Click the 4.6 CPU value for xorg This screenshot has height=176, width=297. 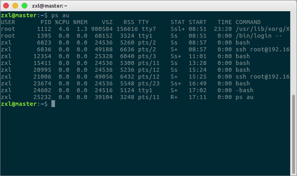(x=64, y=29)
